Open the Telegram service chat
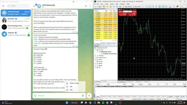The image size is (187, 105). coord(15,34)
